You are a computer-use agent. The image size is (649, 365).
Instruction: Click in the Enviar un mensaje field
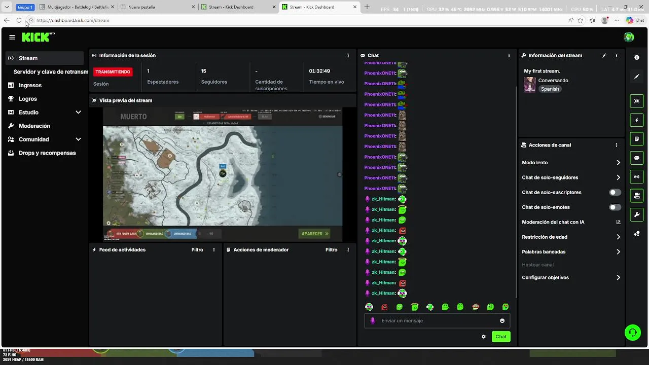pos(437,321)
